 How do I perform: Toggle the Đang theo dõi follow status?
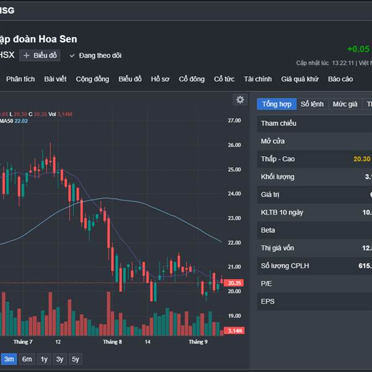tap(95, 56)
